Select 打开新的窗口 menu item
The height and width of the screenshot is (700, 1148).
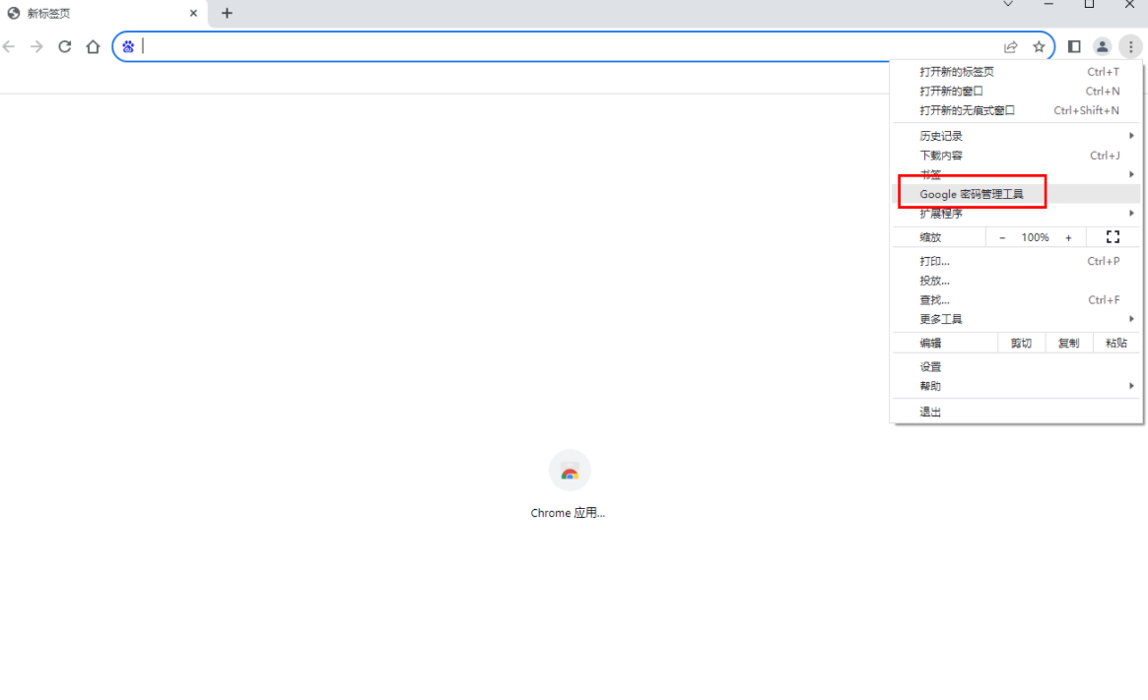click(1016, 91)
